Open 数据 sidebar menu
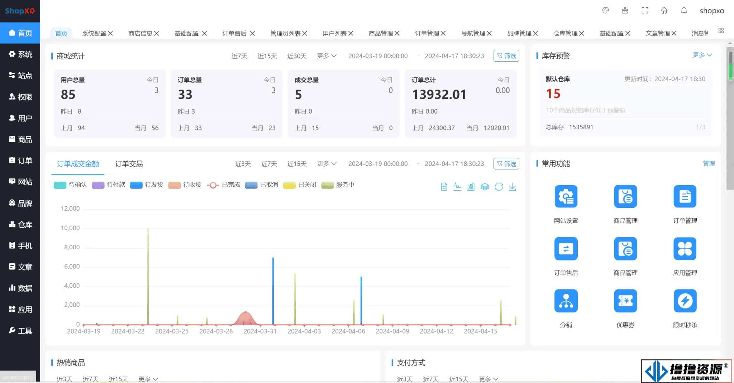The width and height of the screenshot is (734, 383). coord(20,288)
